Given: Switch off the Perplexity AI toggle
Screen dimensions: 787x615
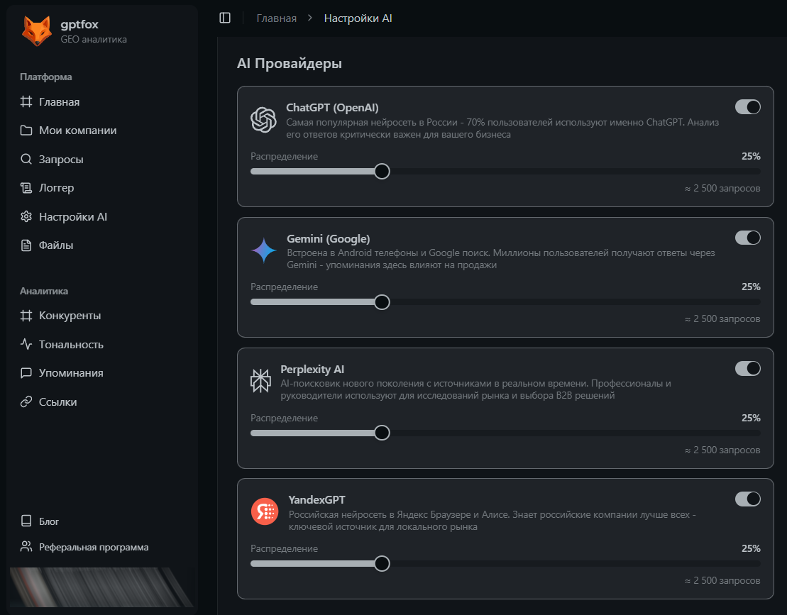Looking at the screenshot, I should [x=747, y=368].
